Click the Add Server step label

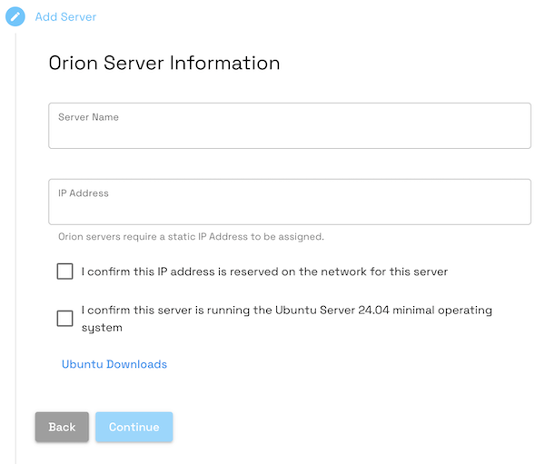pos(65,16)
